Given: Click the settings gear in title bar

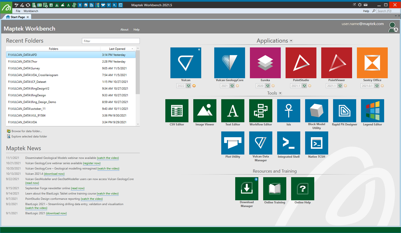Looking at the screenshot, I should [x=360, y=5].
